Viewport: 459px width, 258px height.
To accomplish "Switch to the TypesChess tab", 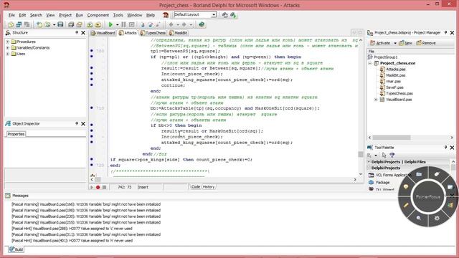I will click(x=153, y=33).
